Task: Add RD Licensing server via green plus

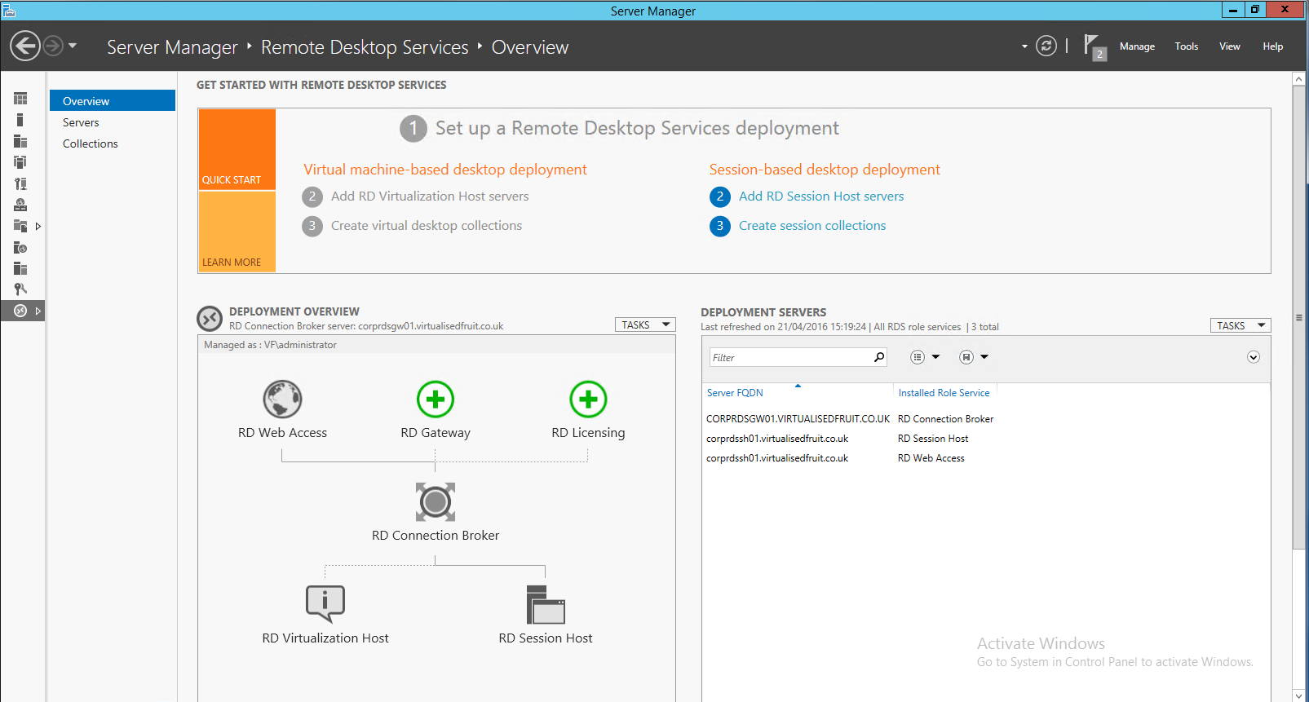Action: pyautogui.click(x=588, y=400)
